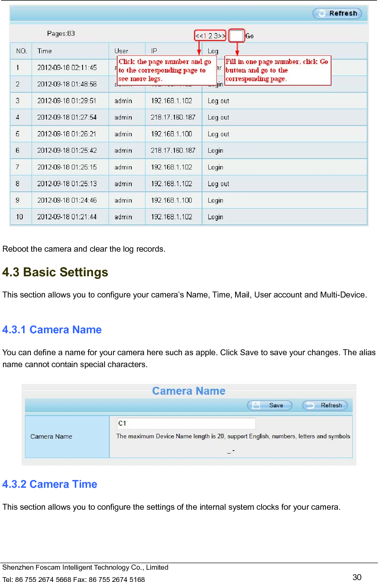This screenshot has width=378, height=582.
Task: Click the red arrow pointing to page numbers
Action: (x=199, y=48)
